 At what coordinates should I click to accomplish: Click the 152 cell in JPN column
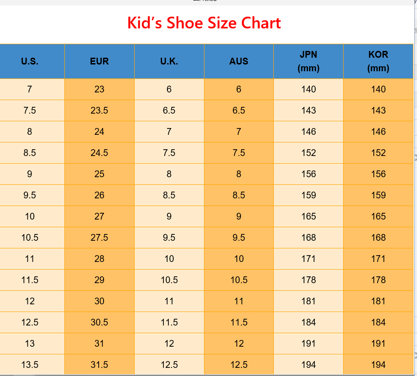pyautogui.click(x=308, y=153)
